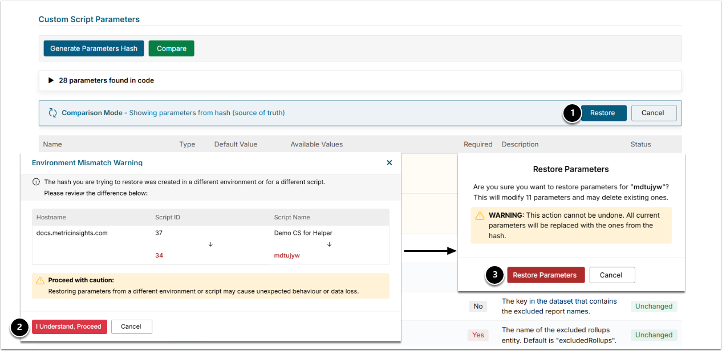Click Restore in Comparison Mode bar
The width and height of the screenshot is (722, 351).
[x=604, y=113]
